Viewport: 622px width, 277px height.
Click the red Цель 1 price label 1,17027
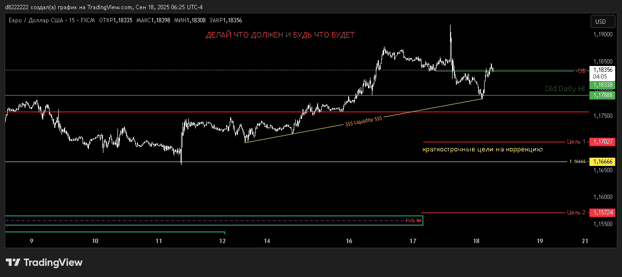602,142
